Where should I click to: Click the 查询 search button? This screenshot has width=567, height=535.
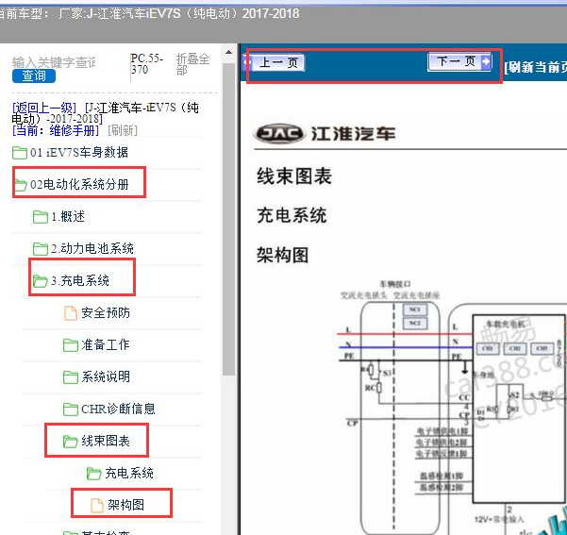34,76
